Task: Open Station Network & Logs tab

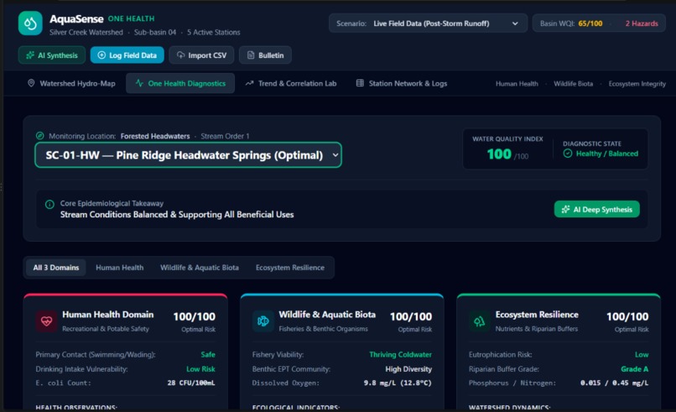Action: pos(402,83)
